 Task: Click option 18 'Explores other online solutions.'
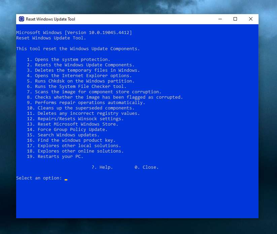(75, 151)
